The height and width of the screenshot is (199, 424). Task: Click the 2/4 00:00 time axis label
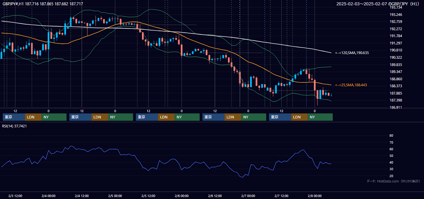(48, 196)
